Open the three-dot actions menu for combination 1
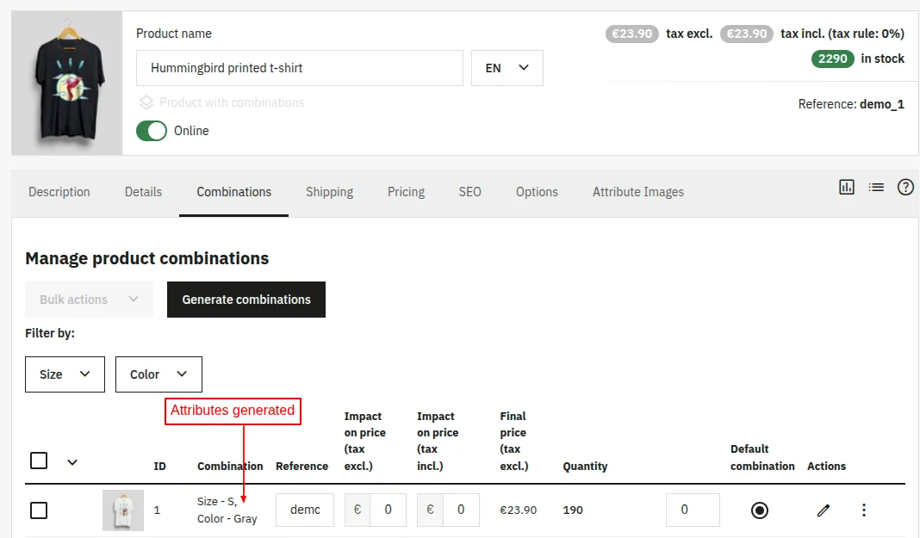This screenshot has height=538, width=920. coord(864,510)
